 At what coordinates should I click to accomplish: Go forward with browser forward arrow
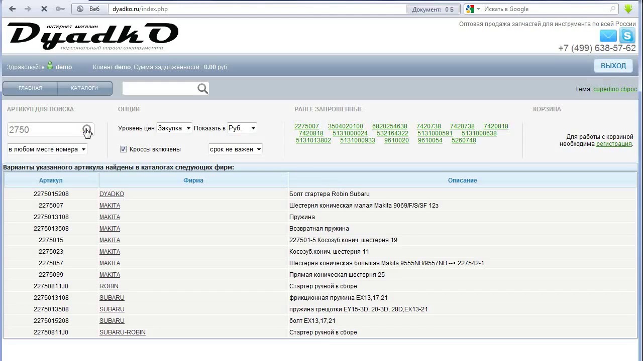coord(28,9)
